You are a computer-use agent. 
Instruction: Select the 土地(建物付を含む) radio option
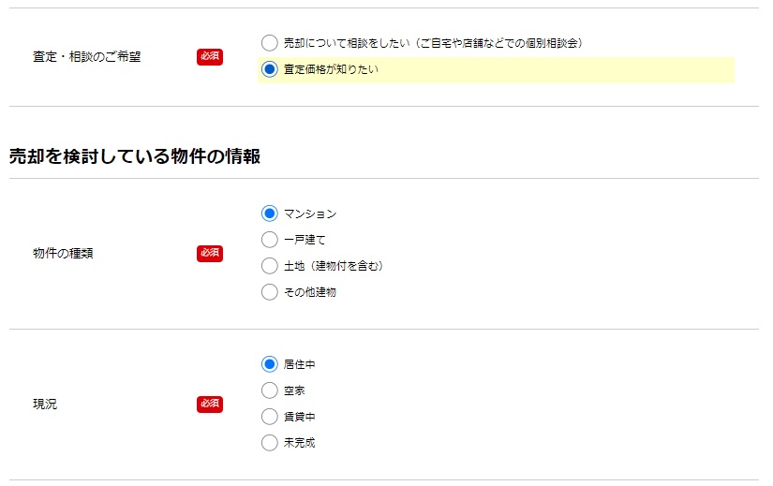tap(269, 266)
